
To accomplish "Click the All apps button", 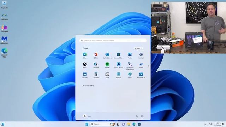I will (x=138, y=48).
